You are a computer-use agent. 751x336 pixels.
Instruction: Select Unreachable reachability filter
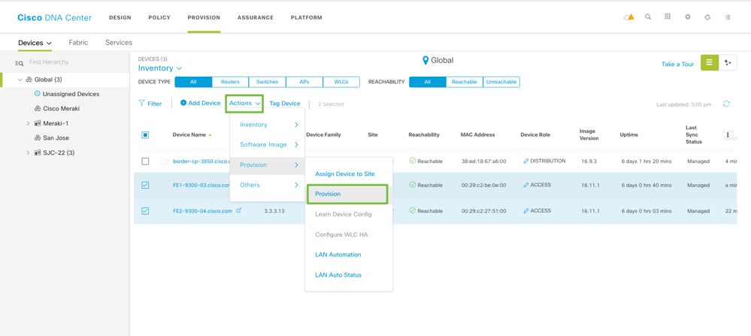pos(501,82)
